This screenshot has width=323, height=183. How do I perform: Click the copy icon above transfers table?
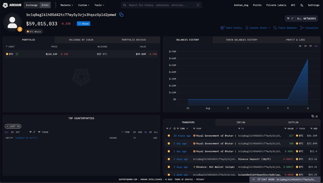tap(313, 116)
